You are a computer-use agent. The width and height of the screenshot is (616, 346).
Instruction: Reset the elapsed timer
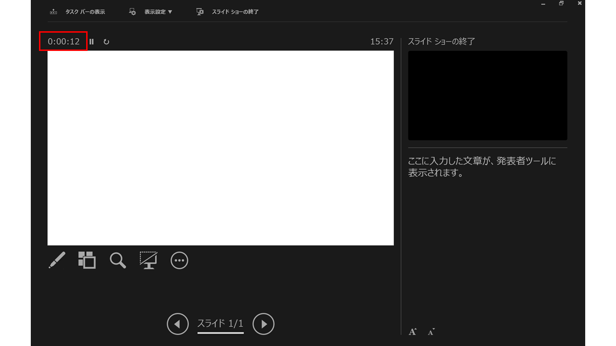106,42
